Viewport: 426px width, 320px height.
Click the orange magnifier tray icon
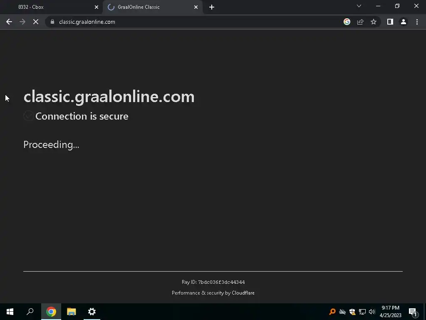332,312
